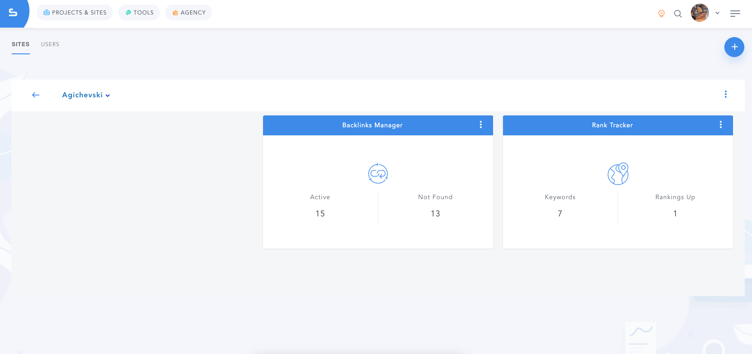This screenshot has width=752, height=354.
Task: Open the Agency menu
Action: pos(188,13)
